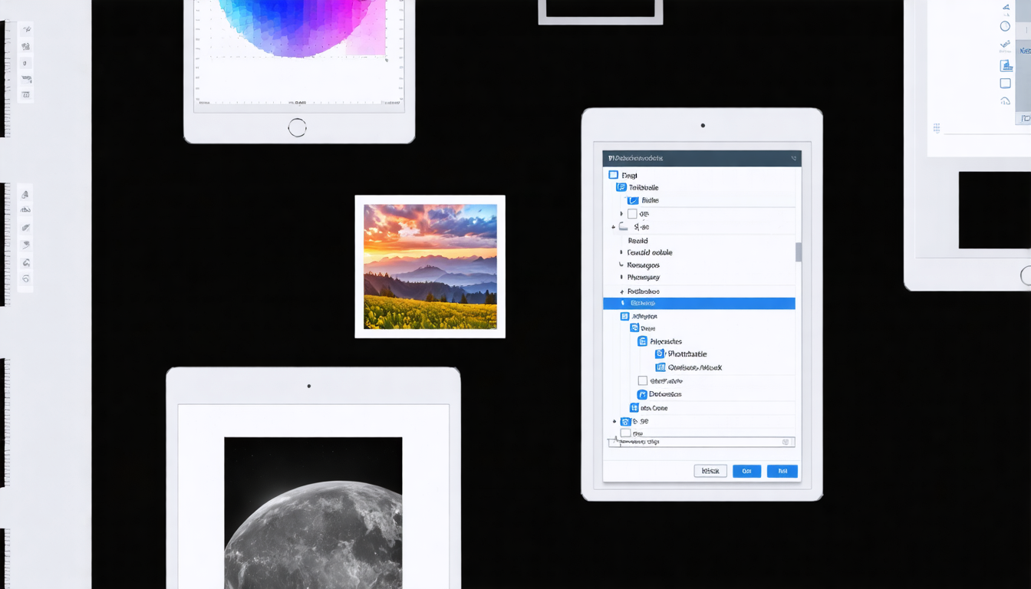Click the dotted grid icon on right tablet
Screen dimensions: 1031x589
[937, 128]
